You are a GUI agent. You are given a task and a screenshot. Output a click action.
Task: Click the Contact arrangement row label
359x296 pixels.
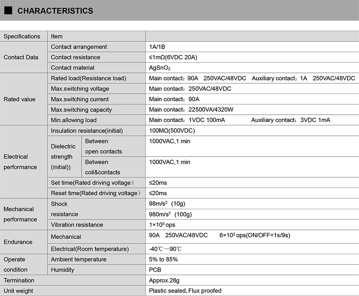(x=79, y=47)
